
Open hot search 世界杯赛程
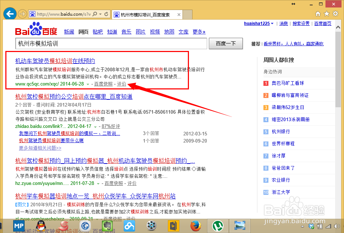click(283, 144)
